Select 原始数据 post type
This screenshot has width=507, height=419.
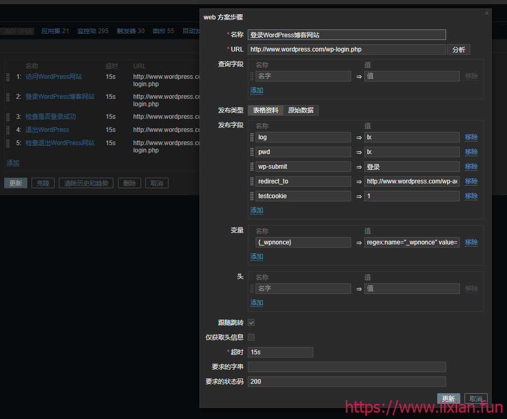pos(301,110)
